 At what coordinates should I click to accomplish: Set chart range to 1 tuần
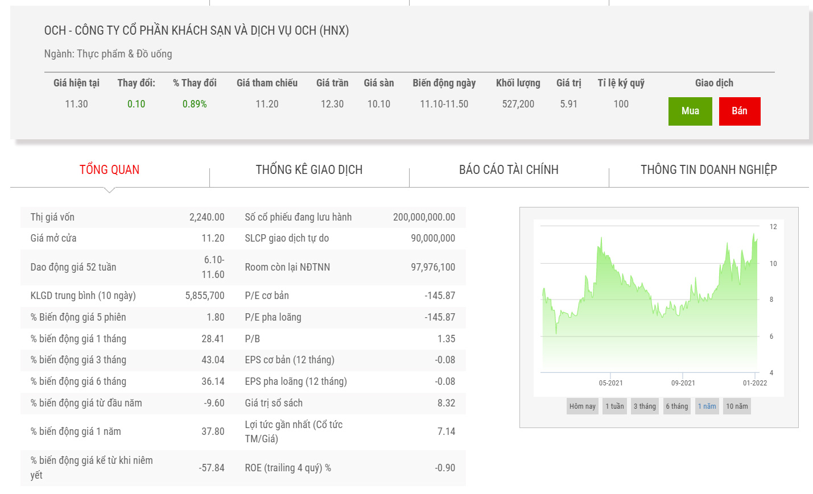(x=614, y=406)
